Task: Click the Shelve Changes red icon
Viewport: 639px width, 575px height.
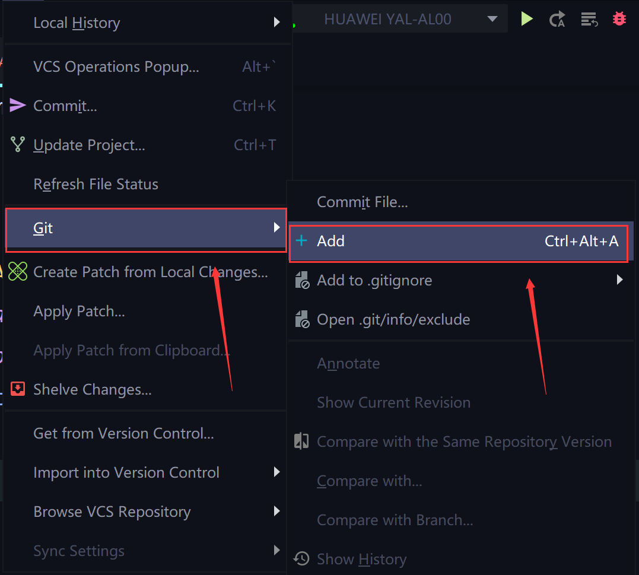Action: point(18,389)
